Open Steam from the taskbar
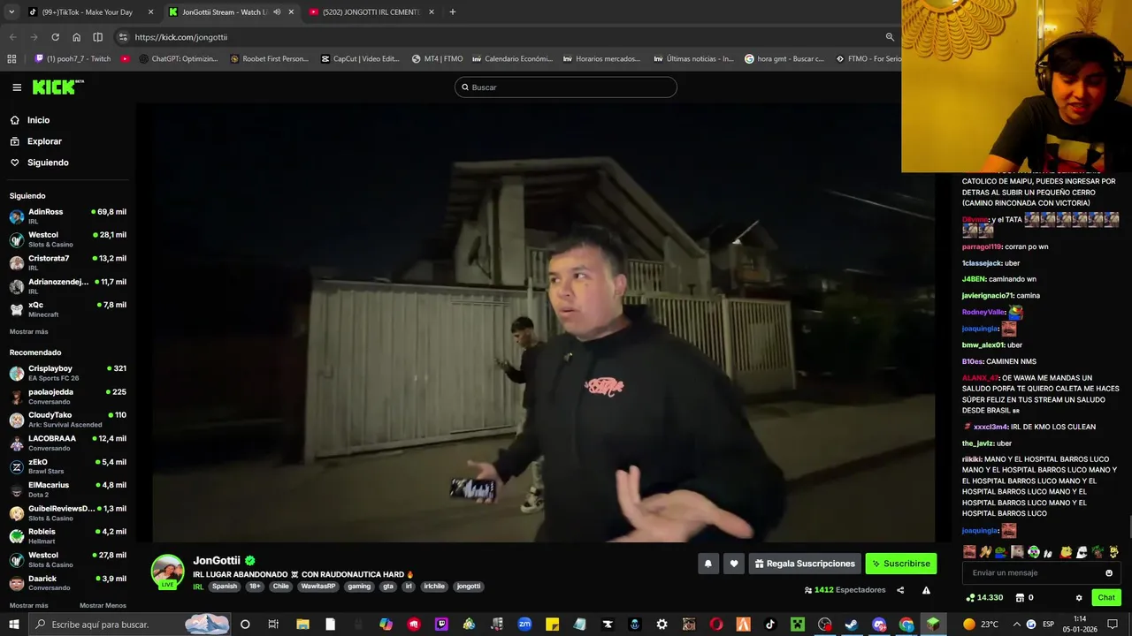 852,625
